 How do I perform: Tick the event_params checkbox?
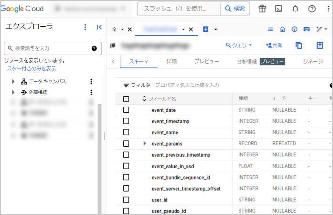click(126, 143)
